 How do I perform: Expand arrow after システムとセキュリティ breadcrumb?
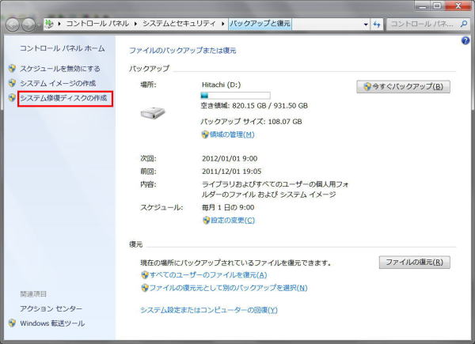click(x=222, y=24)
